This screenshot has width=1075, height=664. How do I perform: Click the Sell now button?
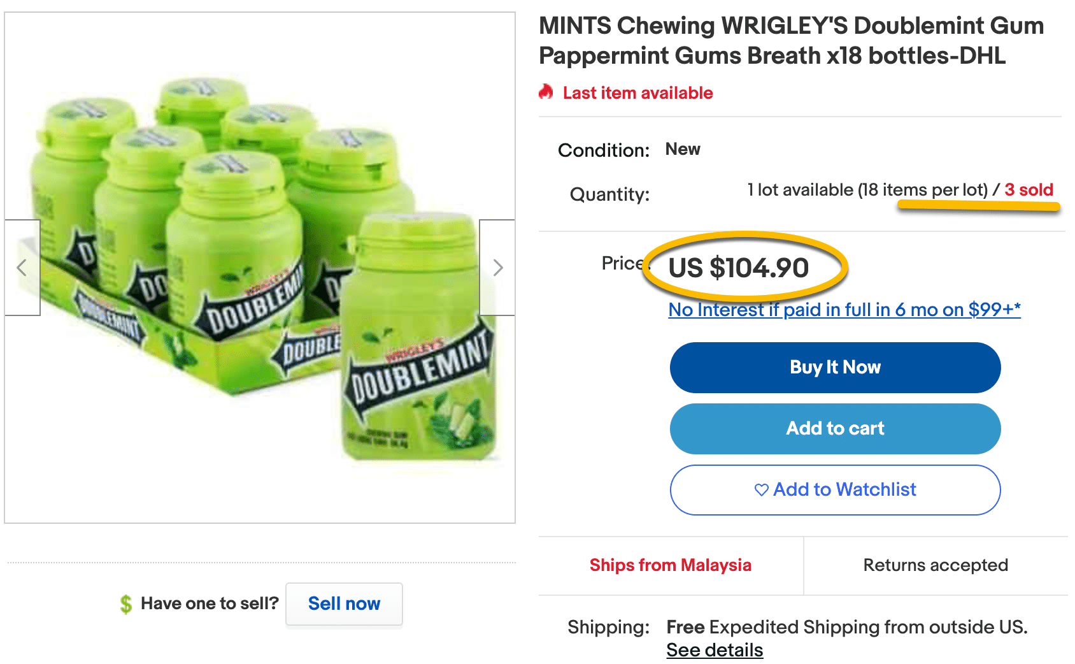(x=344, y=603)
